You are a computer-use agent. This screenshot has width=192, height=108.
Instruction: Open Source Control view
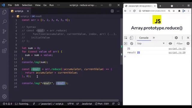4,31
